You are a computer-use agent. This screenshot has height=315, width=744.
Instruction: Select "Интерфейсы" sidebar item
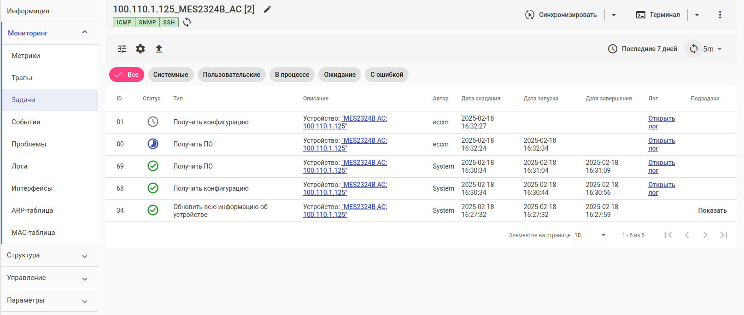(32, 188)
